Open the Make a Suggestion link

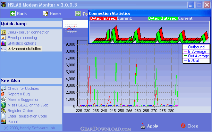coord(24,100)
